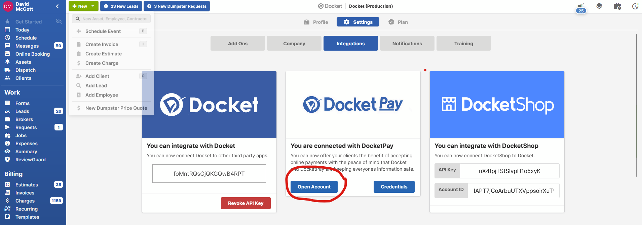Switch to the Profile tab
Viewport: 642px width, 225px height.
(x=316, y=22)
